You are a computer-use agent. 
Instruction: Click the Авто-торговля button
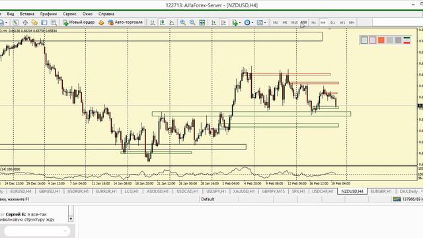coord(125,22)
